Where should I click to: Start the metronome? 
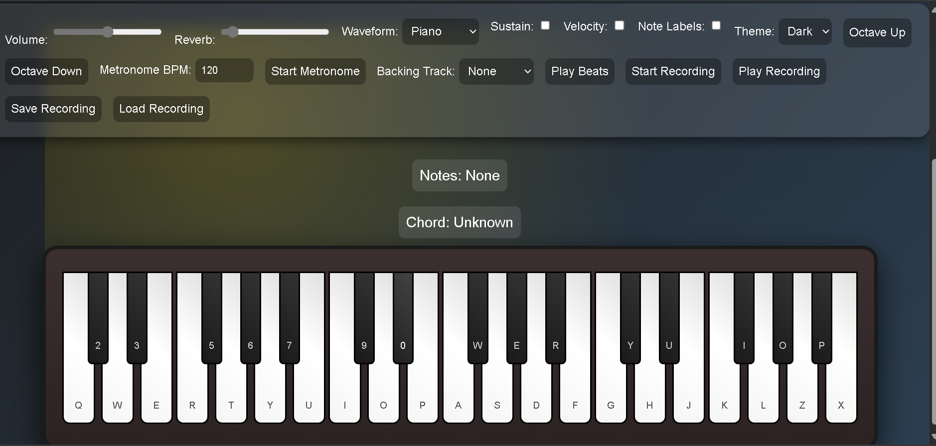coord(315,71)
